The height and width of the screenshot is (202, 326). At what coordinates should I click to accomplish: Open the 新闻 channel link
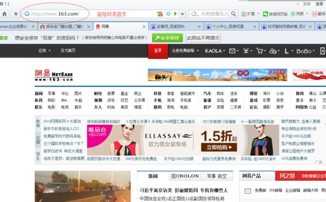pos(39,93)
